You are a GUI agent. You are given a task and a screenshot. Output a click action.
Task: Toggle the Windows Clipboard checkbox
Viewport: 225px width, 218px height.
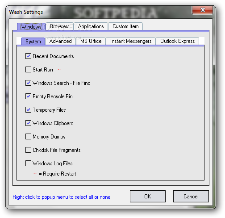[x=28, y=123]
